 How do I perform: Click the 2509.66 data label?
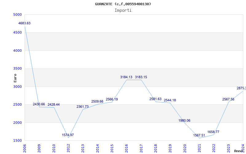click(x=97, y=102)
